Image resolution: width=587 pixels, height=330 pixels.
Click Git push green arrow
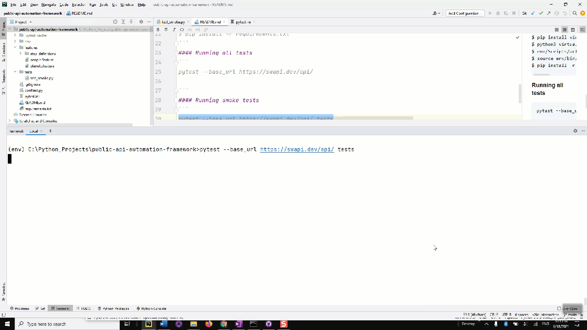click(x=548, y=13)
